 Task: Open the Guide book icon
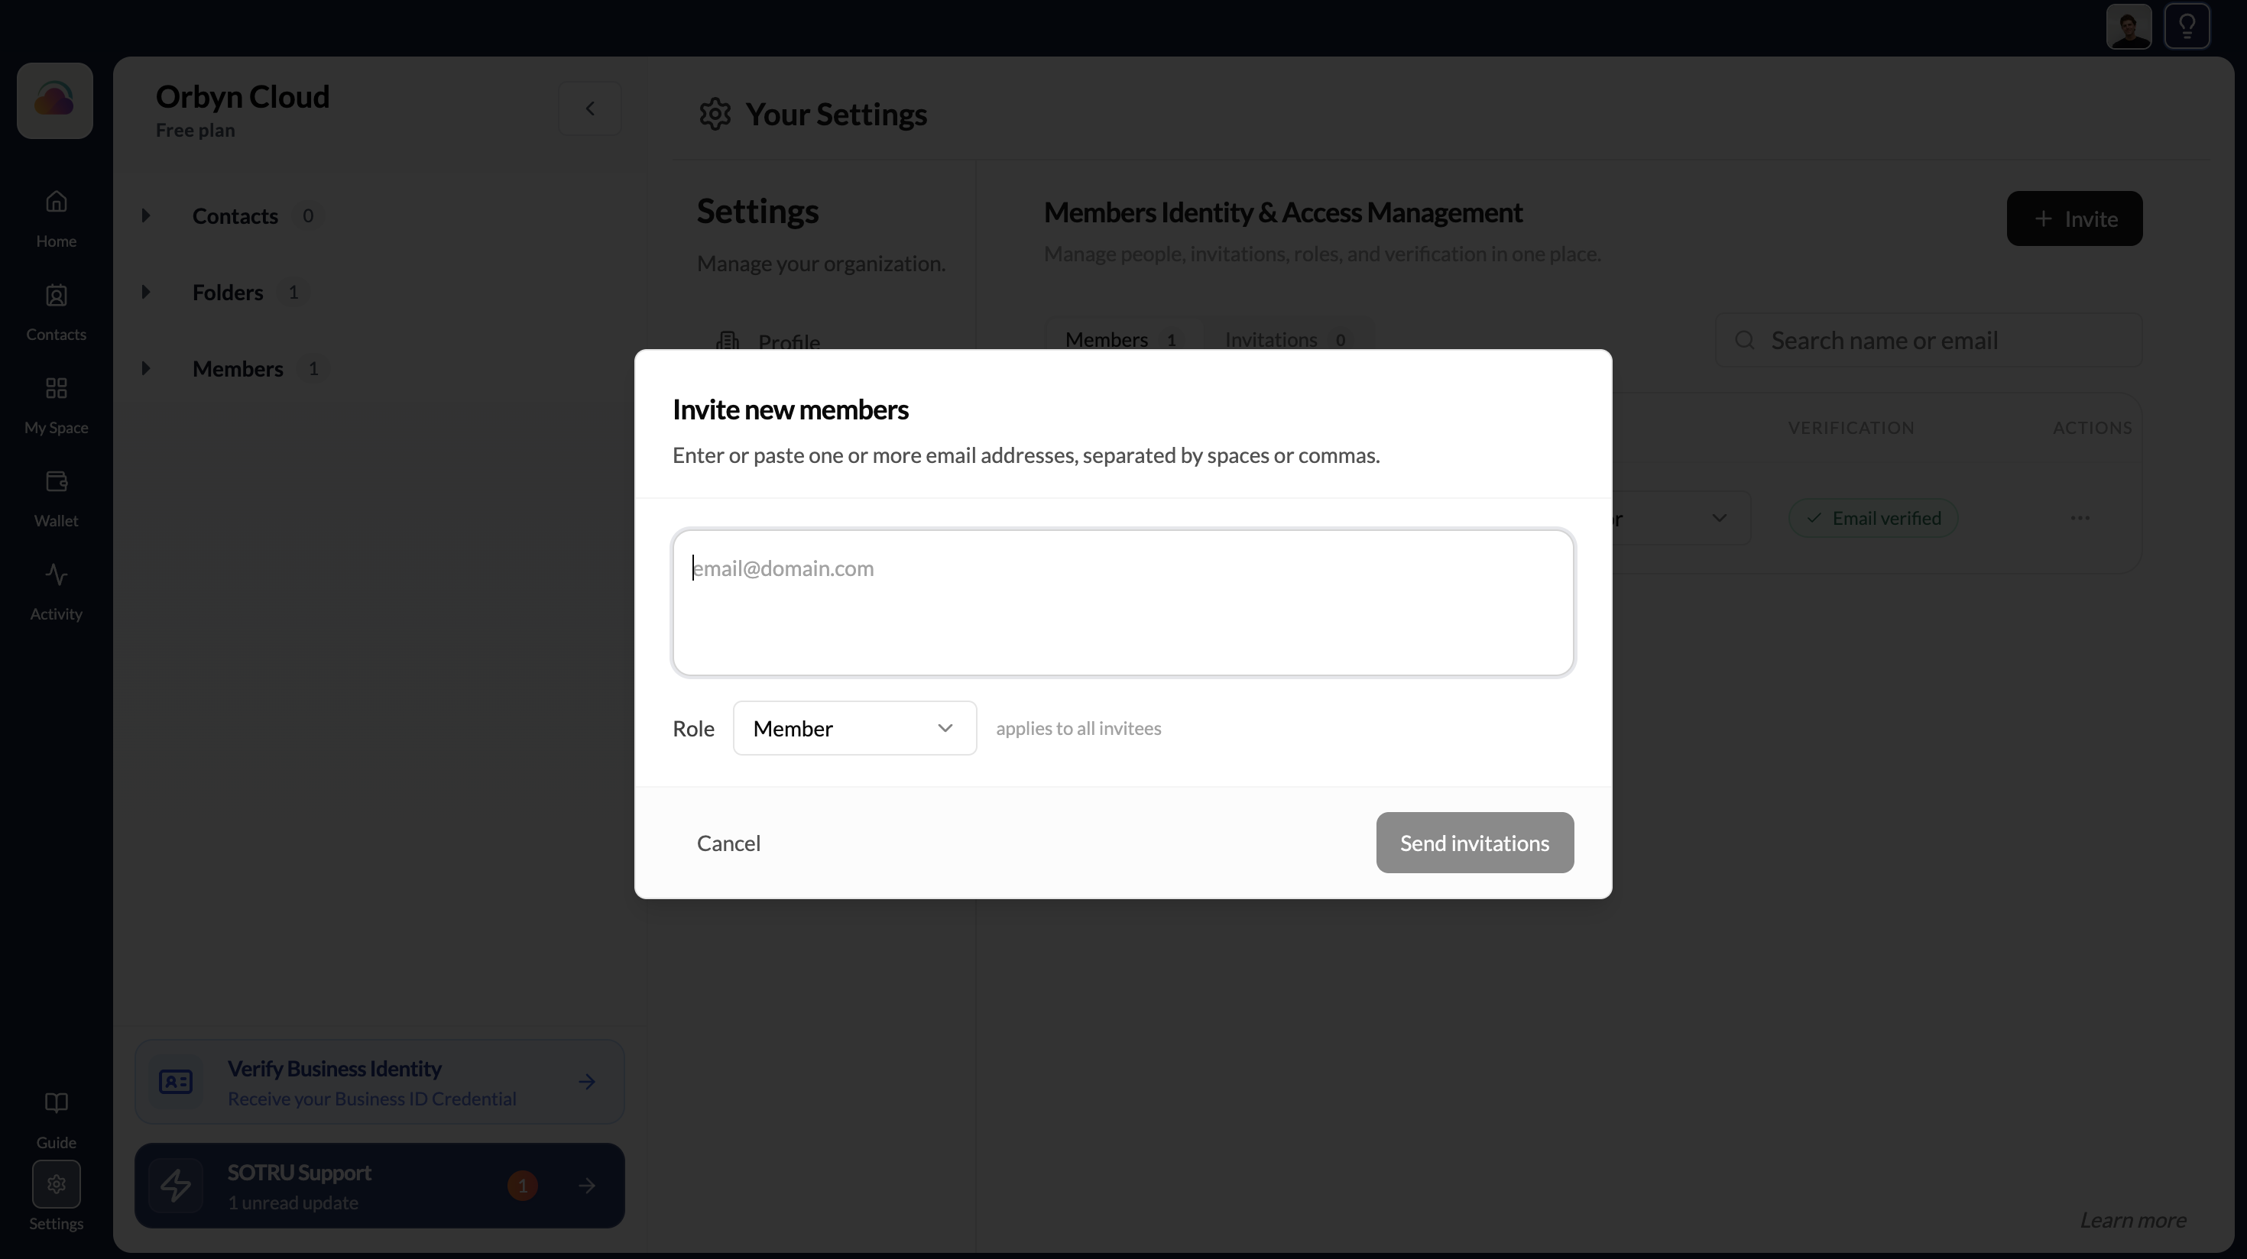(56, 1103)
